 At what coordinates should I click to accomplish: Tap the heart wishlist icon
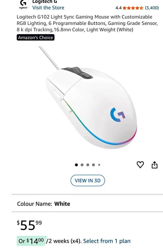click(140, 165)
